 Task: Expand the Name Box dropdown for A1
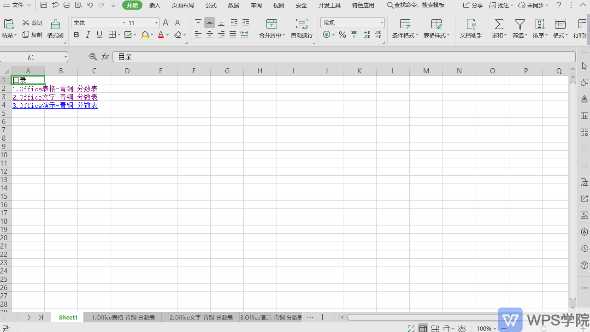(x=65, y=57)
